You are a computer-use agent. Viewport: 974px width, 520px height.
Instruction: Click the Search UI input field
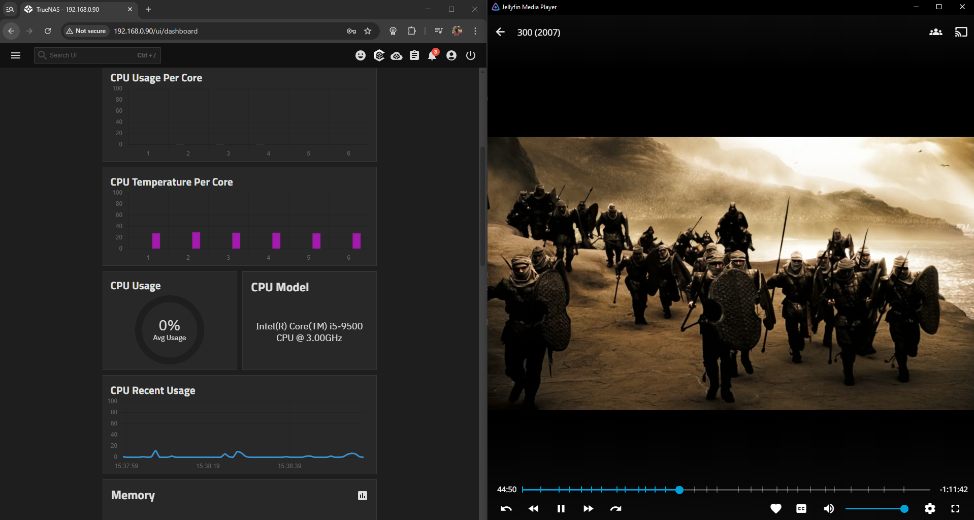pyautogui.click(x=98, y=55)
